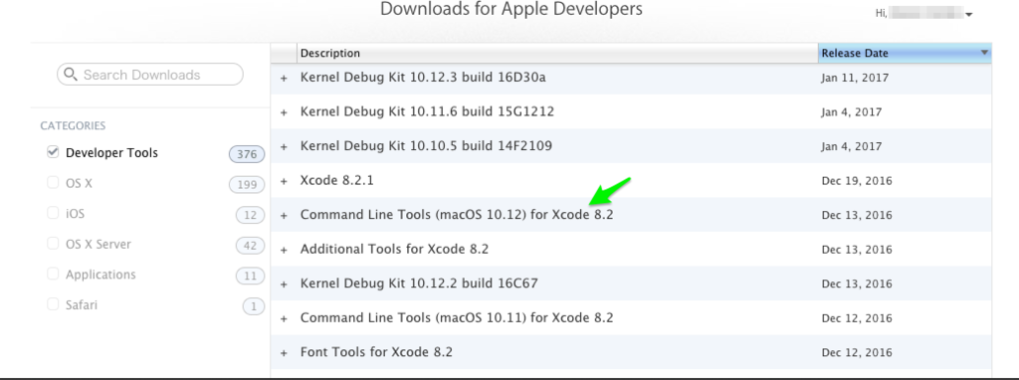This screenshot has height=380, width=1019.
Task: Select the Xcode 8.2.1 entry
Action: tap(336, 181)
